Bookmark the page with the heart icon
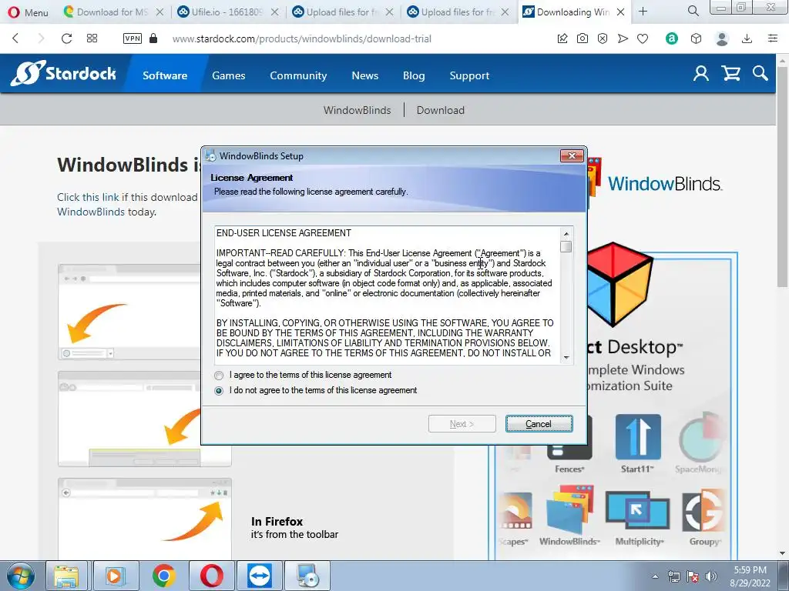 (643, 38)
